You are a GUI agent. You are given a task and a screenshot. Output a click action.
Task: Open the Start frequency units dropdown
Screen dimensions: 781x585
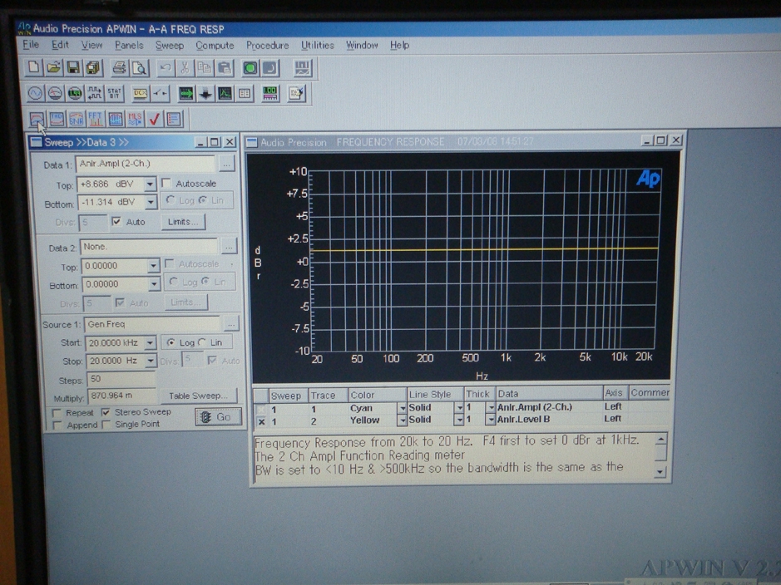tap(150, 342)
